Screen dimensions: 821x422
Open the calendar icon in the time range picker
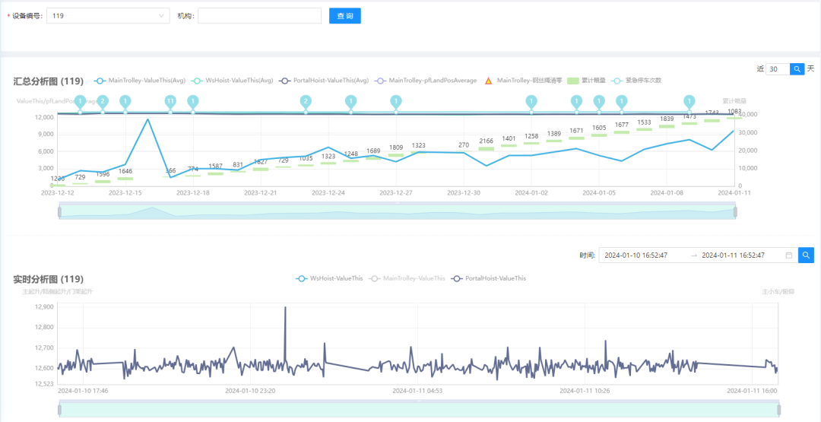point(789,255)
